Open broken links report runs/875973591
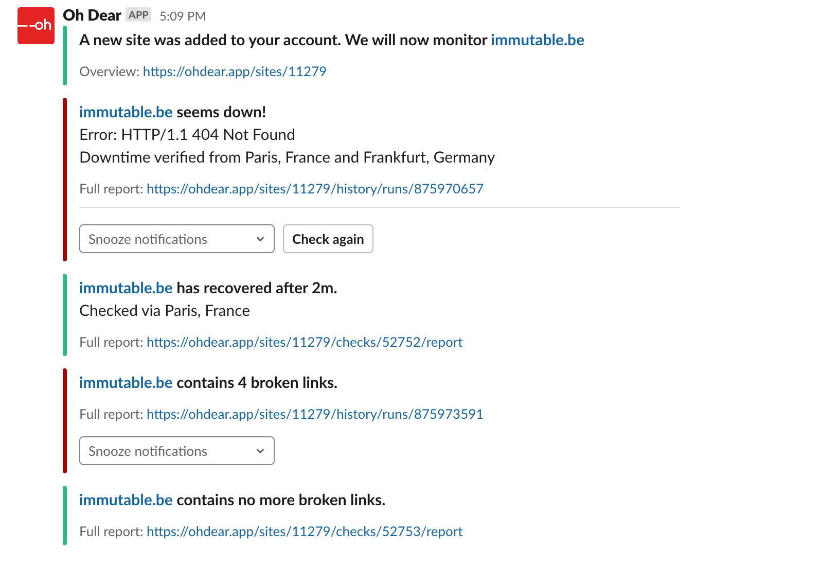 (315, 414)
